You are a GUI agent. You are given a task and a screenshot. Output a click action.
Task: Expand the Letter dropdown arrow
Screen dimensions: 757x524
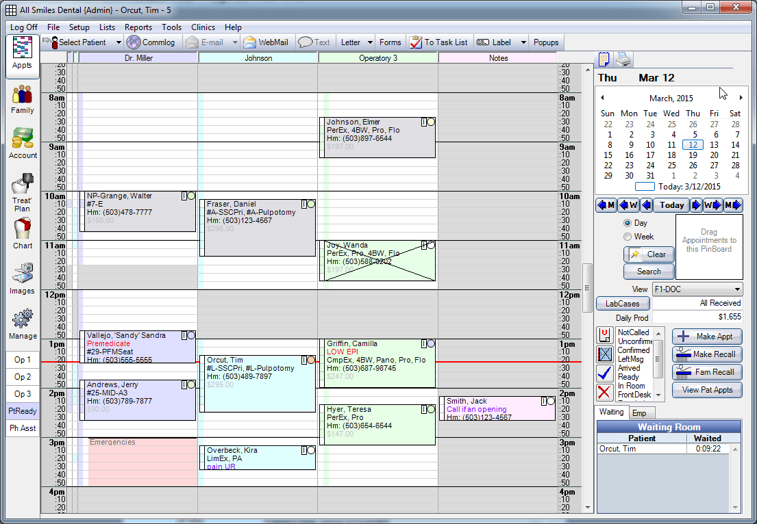coord(370,42)
